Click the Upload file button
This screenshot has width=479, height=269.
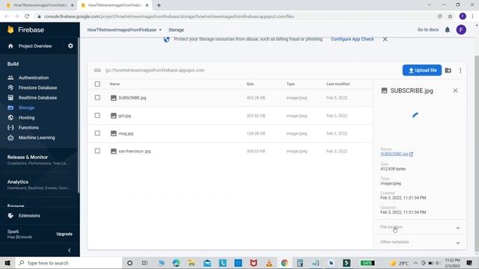pyautogui.click(x=422, y=70)
